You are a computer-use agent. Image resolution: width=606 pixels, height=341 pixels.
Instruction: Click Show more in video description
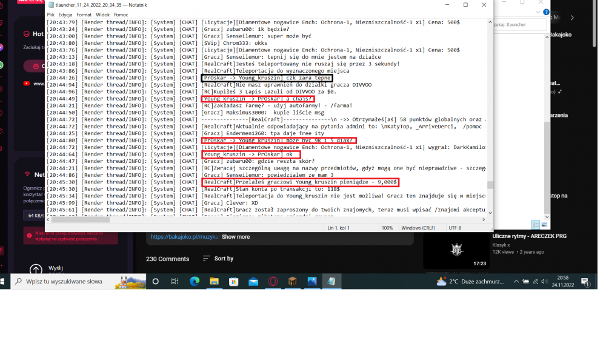236,237
